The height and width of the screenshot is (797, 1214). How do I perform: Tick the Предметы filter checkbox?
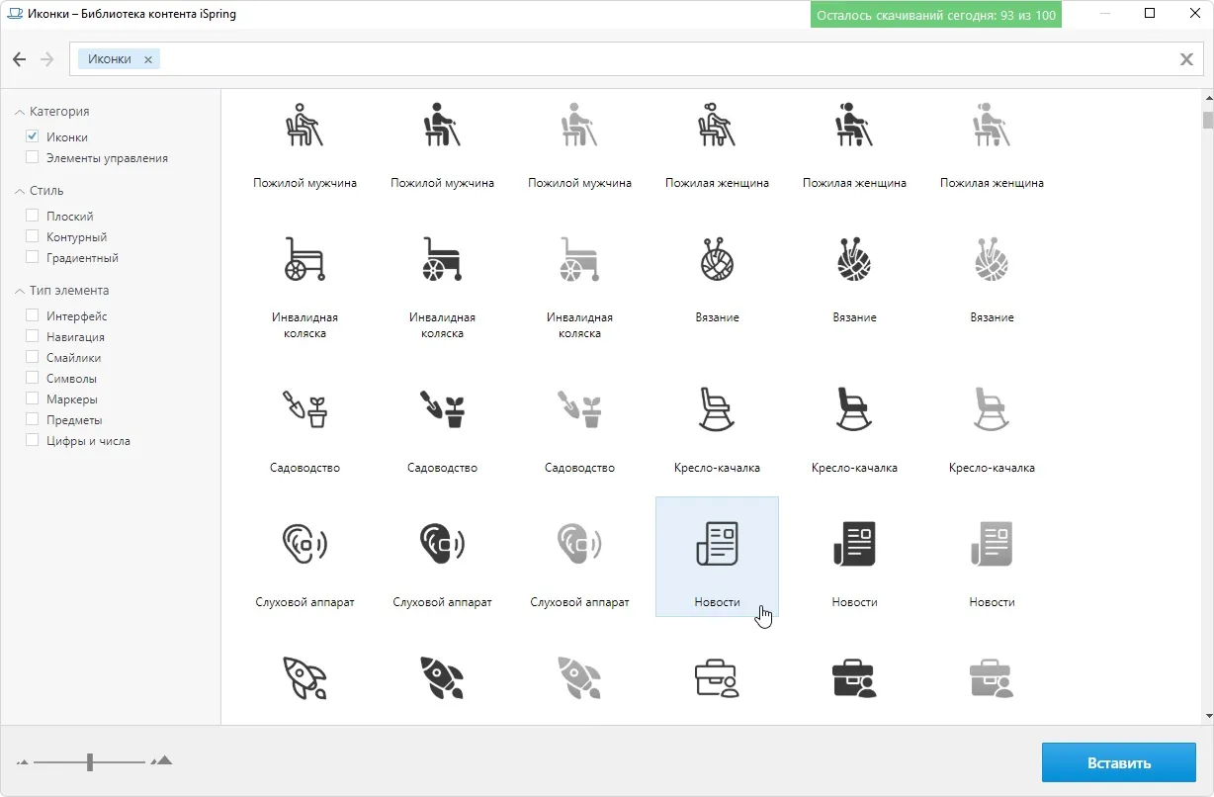(33, 419)
